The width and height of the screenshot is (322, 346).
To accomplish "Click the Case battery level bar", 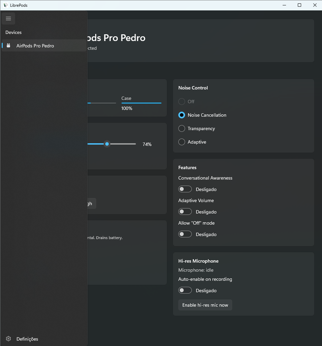I will (141, 103).
